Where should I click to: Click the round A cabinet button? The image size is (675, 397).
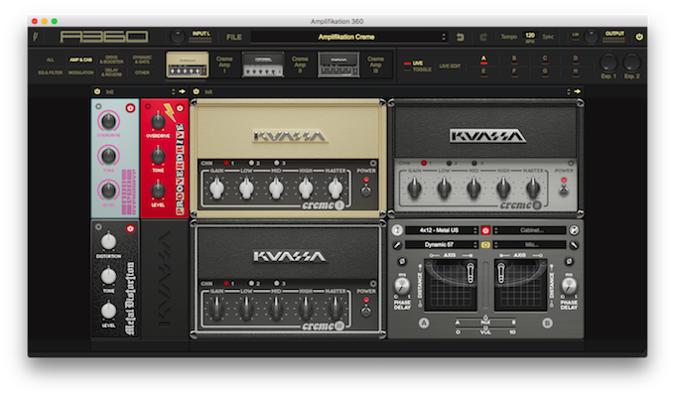(424, 323)
